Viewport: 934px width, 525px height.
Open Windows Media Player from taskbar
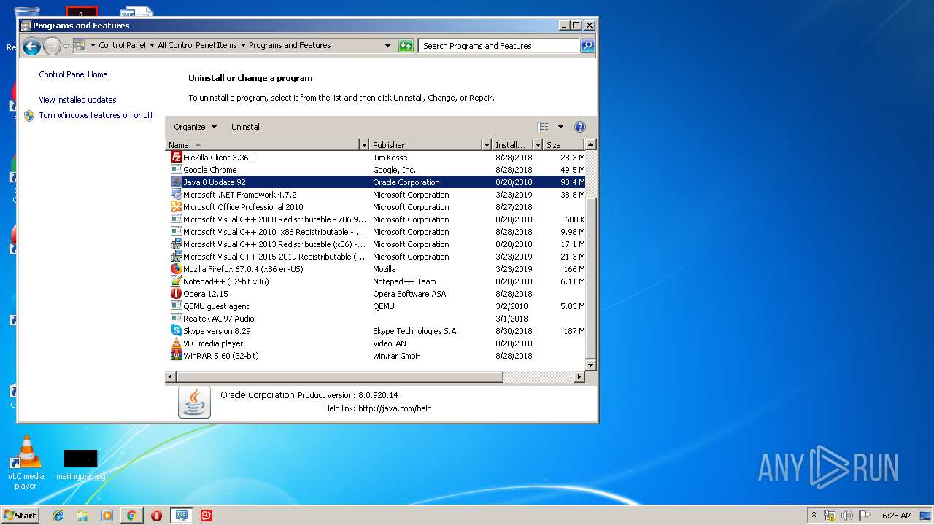click(107, 516)
